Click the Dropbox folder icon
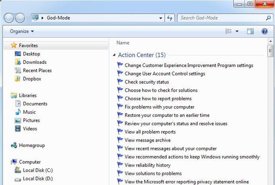The height and width of the screenshot is (185, 275). (18, 79)
